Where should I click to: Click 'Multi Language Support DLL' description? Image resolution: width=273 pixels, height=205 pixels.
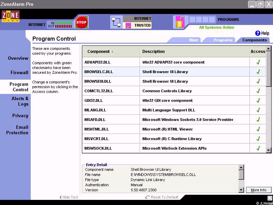click(x=169, y=110)
